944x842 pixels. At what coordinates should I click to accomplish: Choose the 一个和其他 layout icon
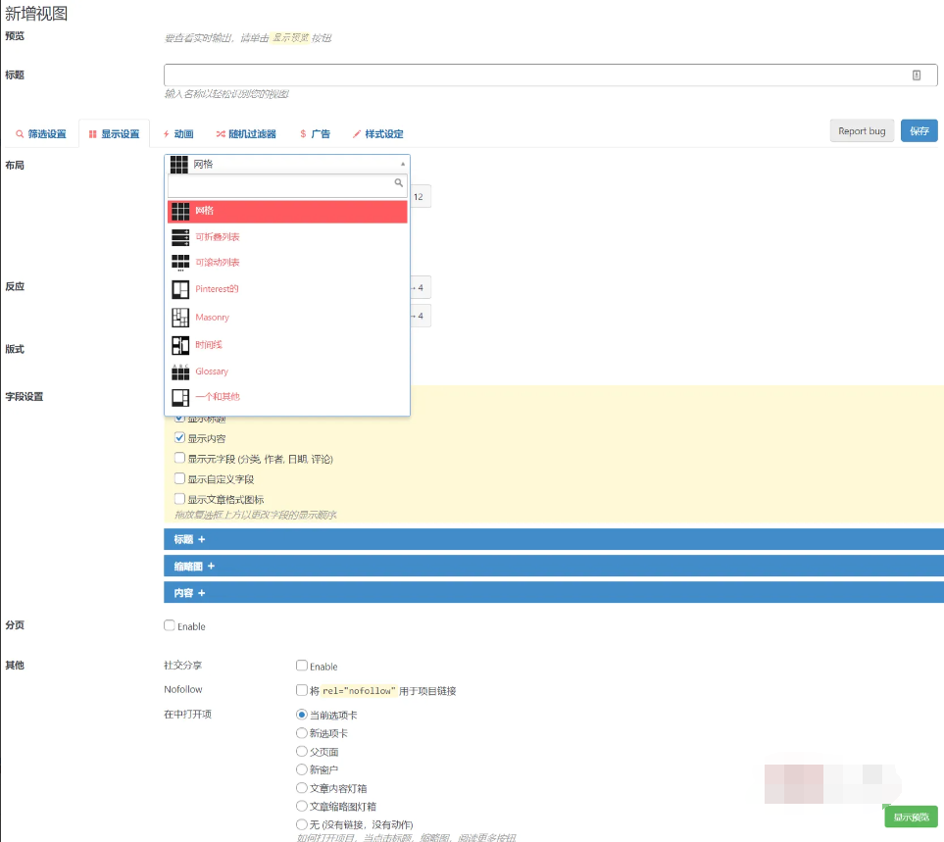tap(180, 397)
